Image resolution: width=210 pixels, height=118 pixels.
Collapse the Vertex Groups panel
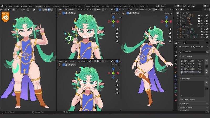tap(180, 56)
